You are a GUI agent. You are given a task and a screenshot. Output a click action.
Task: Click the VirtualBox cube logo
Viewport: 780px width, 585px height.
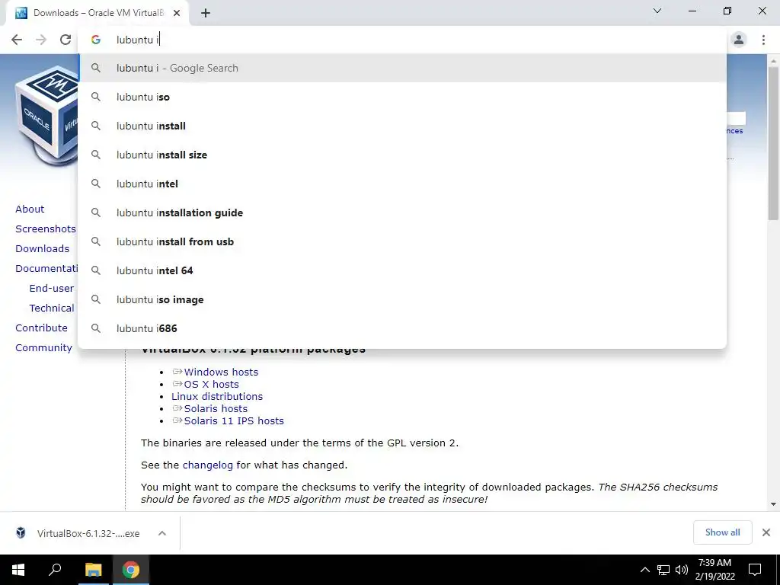(x=46, y=114)
